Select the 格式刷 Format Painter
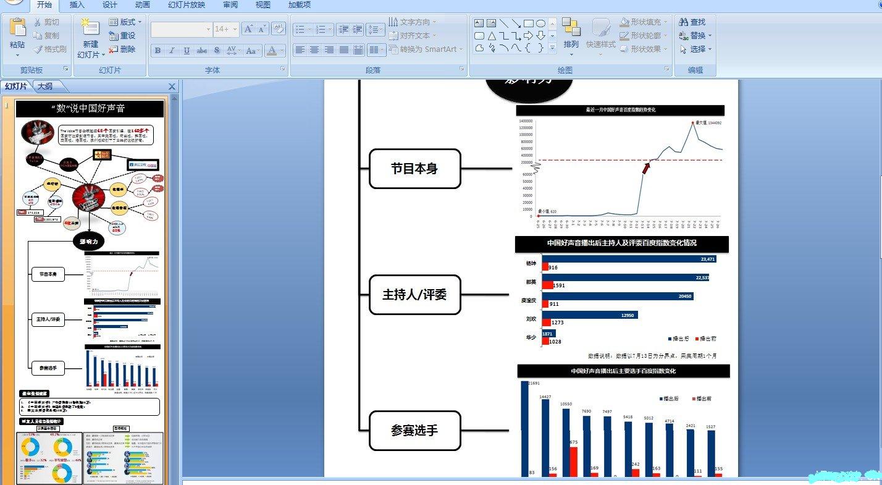 click(x=50, y=49)
